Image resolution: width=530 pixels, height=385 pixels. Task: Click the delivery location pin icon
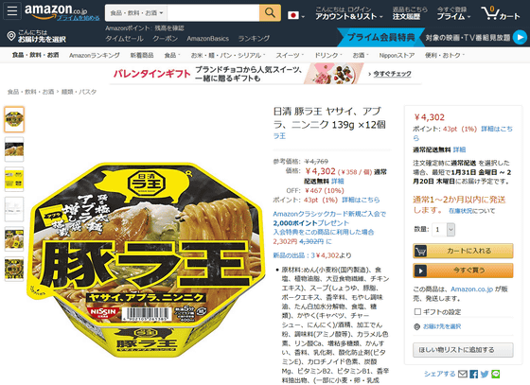pos(11,36)
